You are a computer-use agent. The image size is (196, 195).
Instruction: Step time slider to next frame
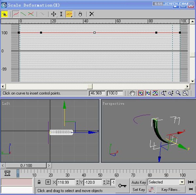click(x=49, y=166)
